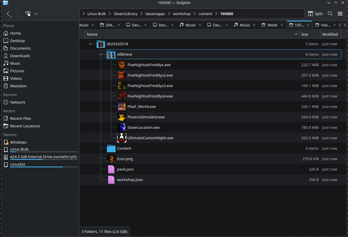Viewport: 348px width, 237px height.
Task: Click the 8 items count for All8Here
Action: coord(312,54)
